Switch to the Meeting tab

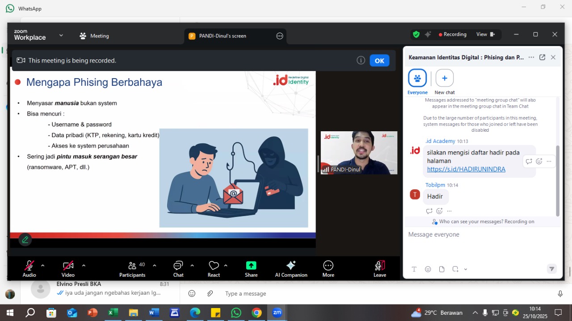pos(94,36)
